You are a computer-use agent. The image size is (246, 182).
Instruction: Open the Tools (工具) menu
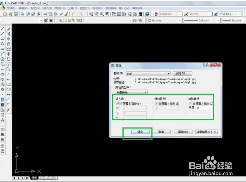pyautogui.click(x=72, y=8)
